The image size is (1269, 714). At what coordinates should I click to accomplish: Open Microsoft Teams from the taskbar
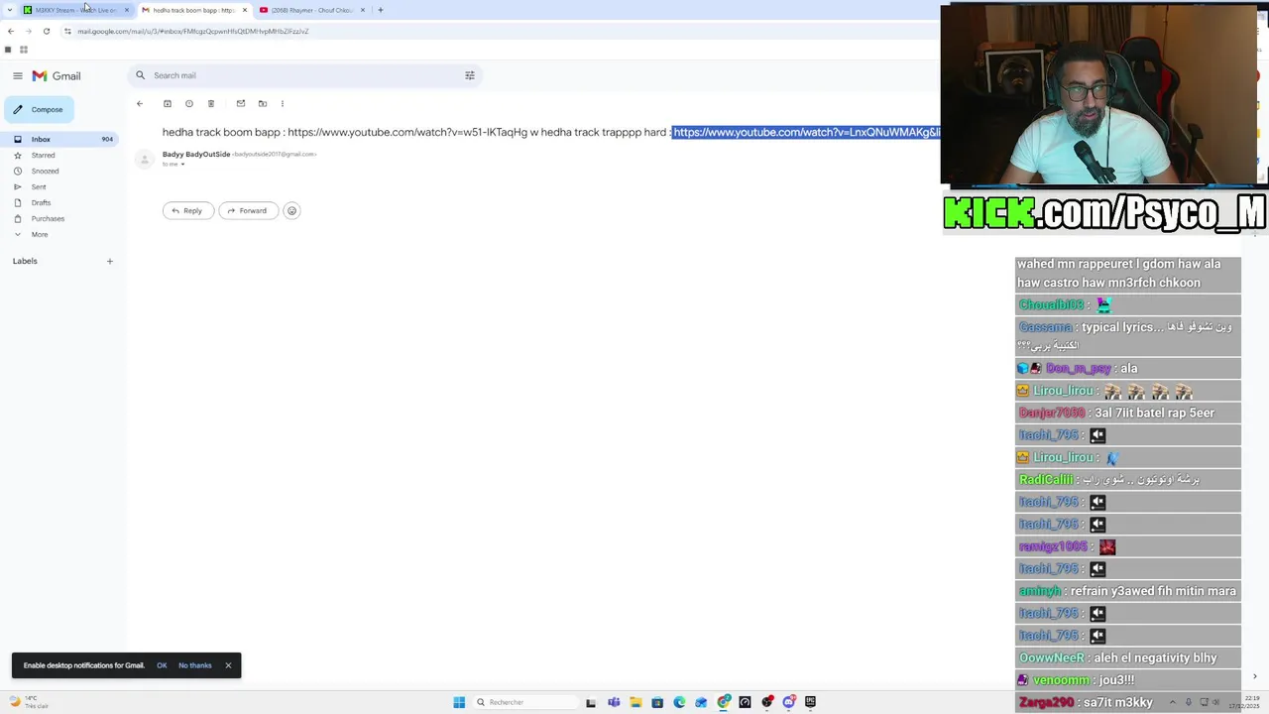tap(614, 702)
